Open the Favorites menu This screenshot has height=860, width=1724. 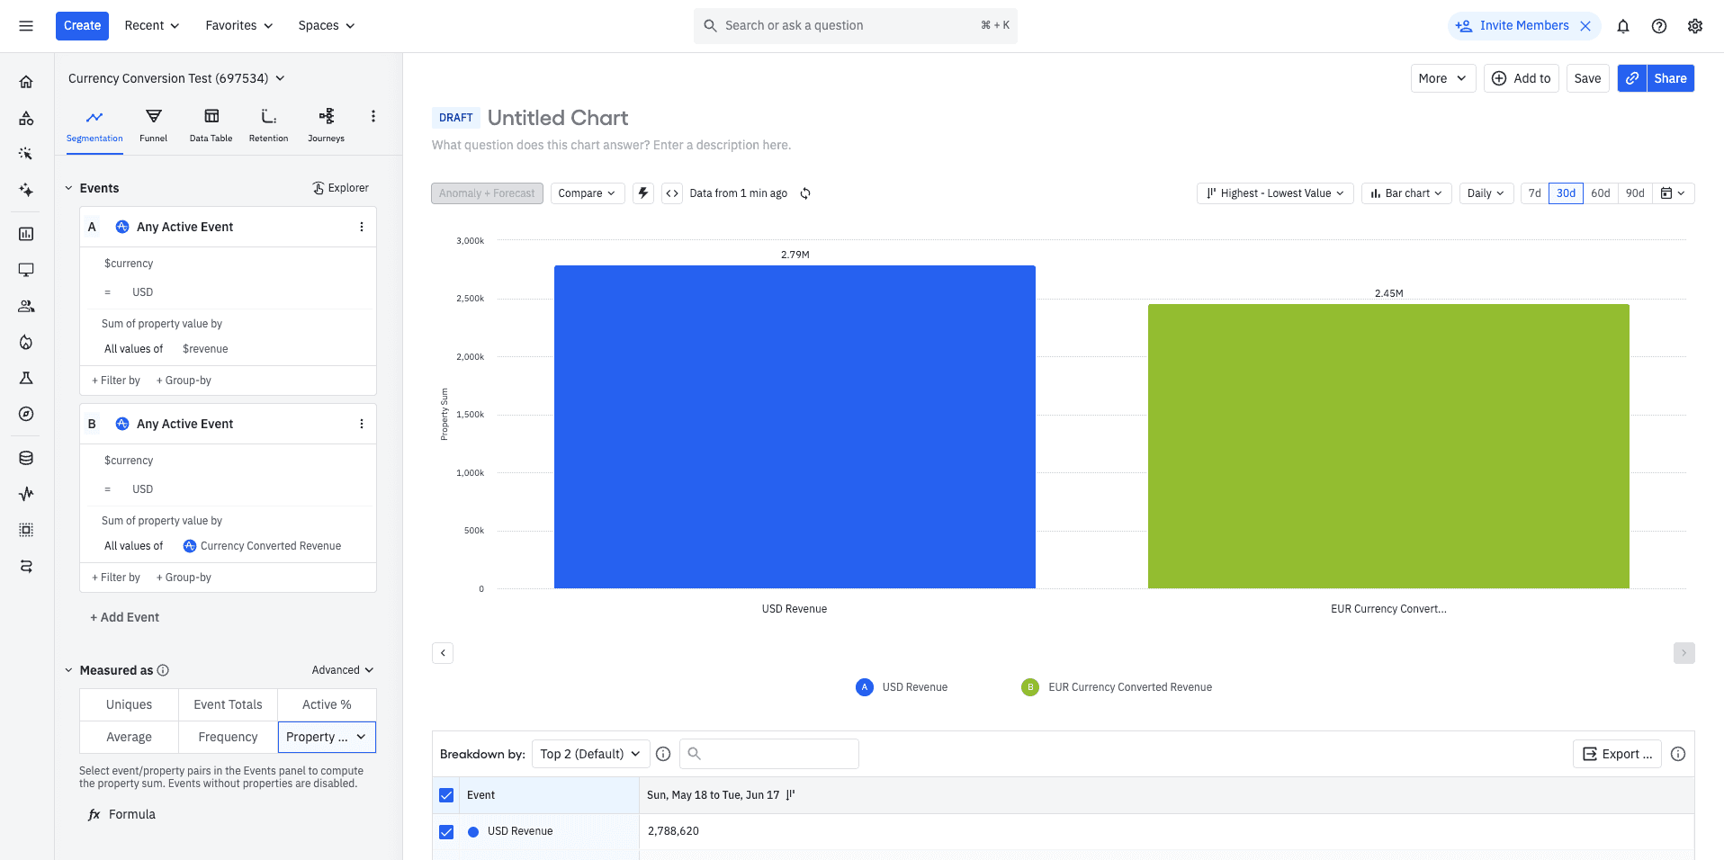tap(238, 26)
